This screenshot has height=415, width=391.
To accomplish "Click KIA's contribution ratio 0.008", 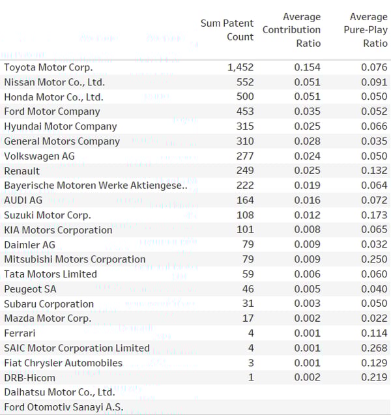I will pyautogui.click(x=308, y=229).
